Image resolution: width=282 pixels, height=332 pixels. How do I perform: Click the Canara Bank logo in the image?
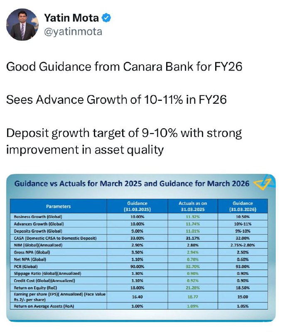(262, 183)
